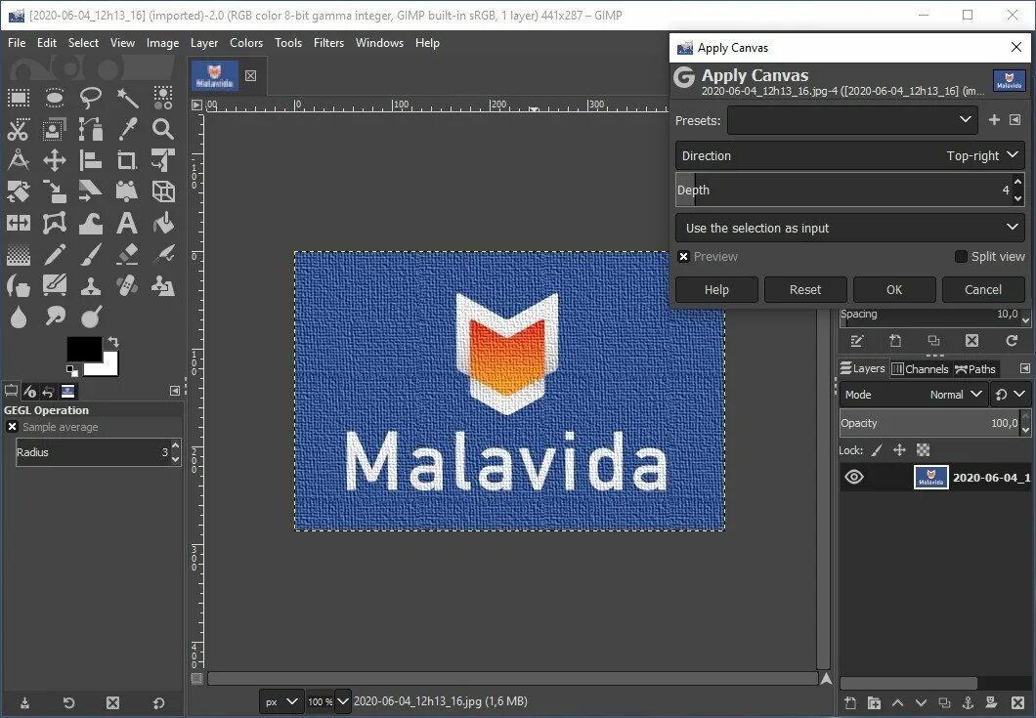Open the Presets dropdown
Viewport: 1036px width, 718px height.
(852, 120)
